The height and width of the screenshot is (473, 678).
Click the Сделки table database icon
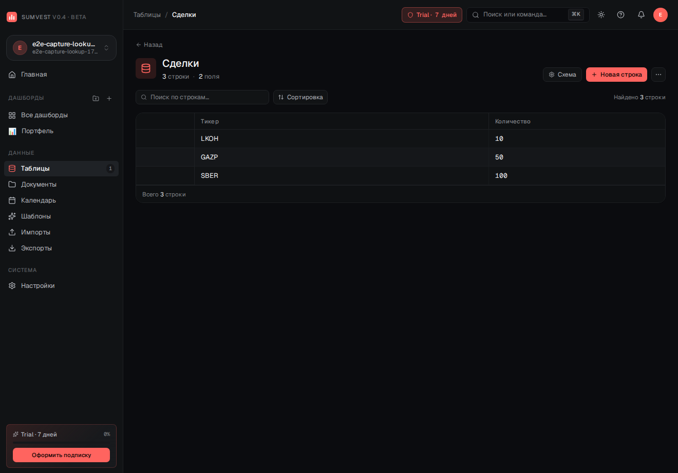pos(146,68)
